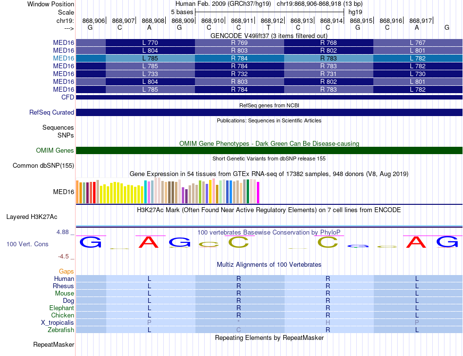Click the Gaps row label

(x=66, y=271)
